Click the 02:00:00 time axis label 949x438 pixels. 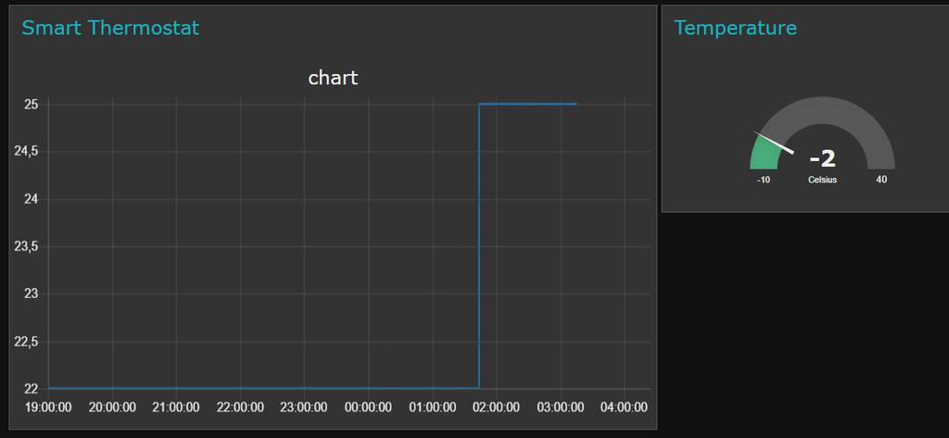pyautogui.click(x=497, y=407)
